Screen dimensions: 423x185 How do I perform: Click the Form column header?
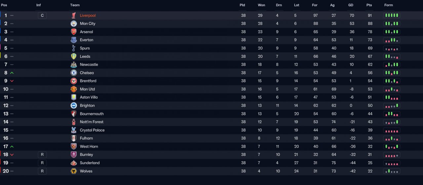389,5
